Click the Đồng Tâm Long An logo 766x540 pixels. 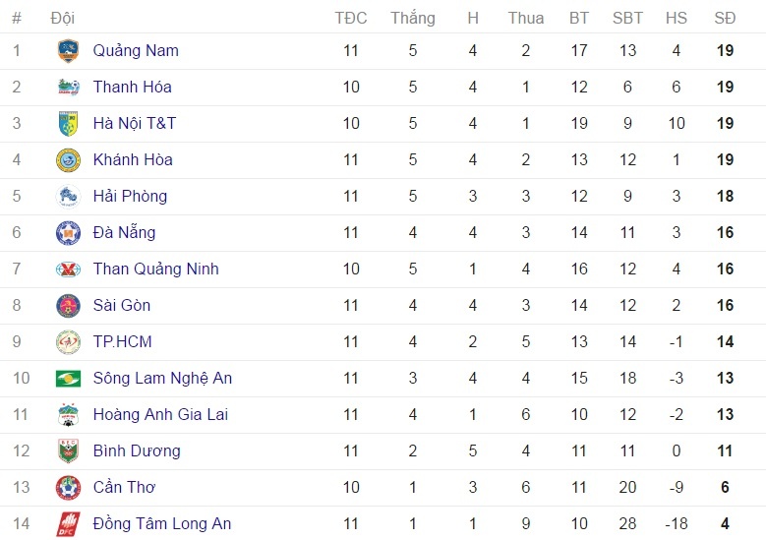pos(68,523)
